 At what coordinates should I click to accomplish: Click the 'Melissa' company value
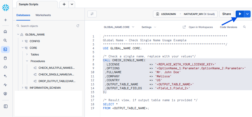tap(163, 76)
